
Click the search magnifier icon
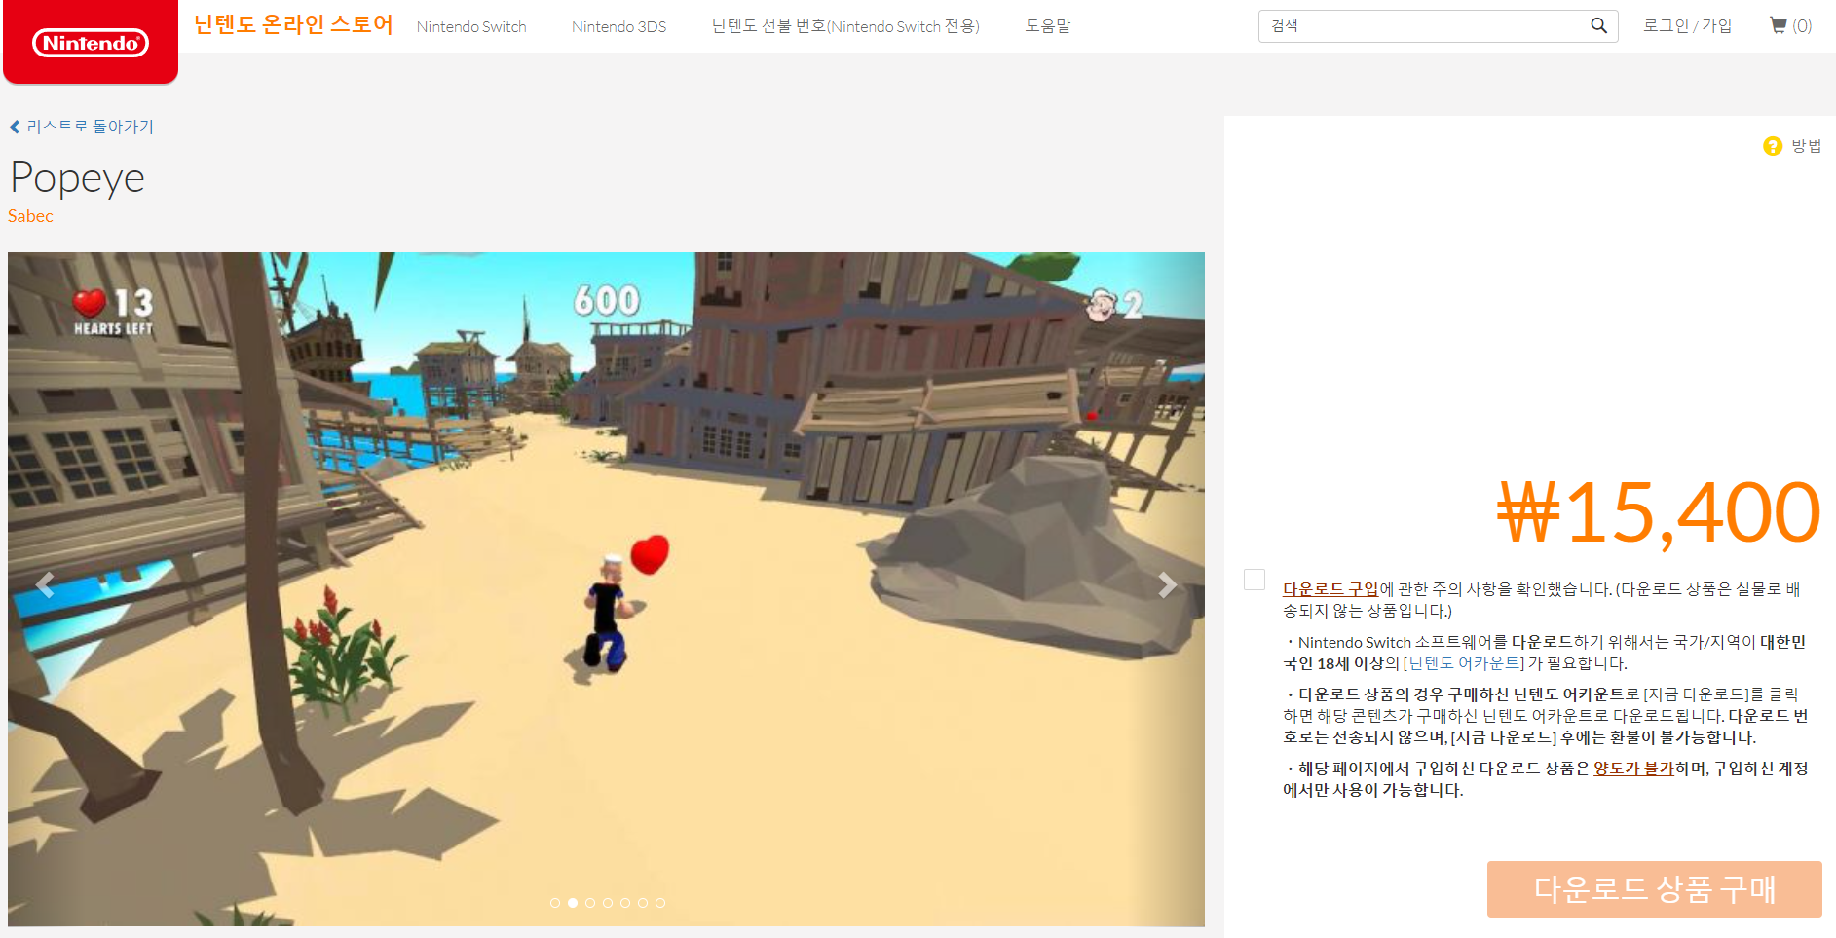[x=1598, y=26]
